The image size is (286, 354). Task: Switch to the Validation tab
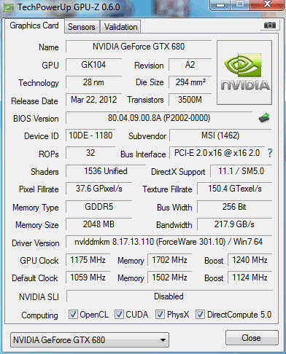pos(120,27)
